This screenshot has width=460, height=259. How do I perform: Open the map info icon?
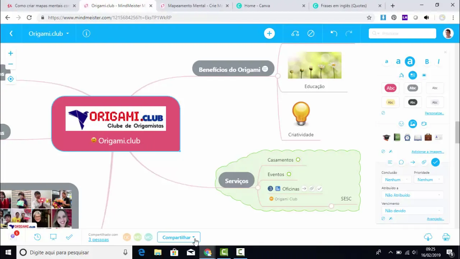point(86,33)
